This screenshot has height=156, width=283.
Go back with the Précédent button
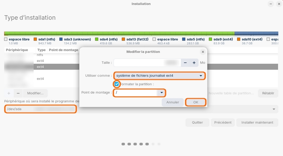223,122
